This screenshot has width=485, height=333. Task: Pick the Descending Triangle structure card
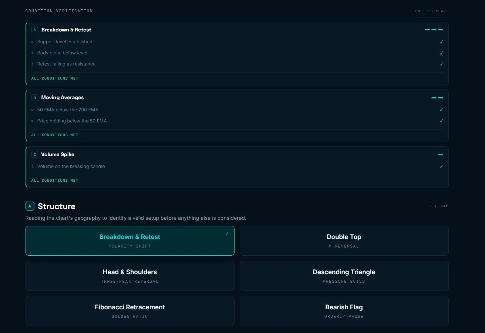(344, 276)
